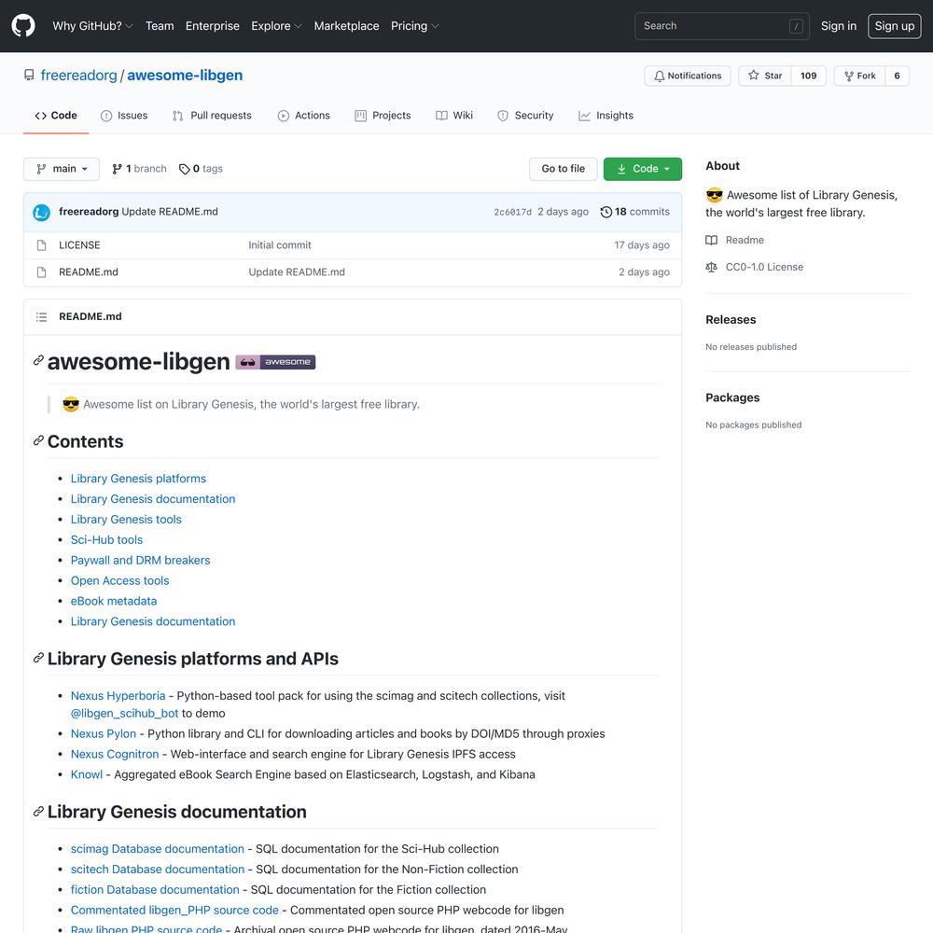This screenshot has height=933, width=933.
Task: Open the Wiki tab
Action: click(x=454, y=116)
